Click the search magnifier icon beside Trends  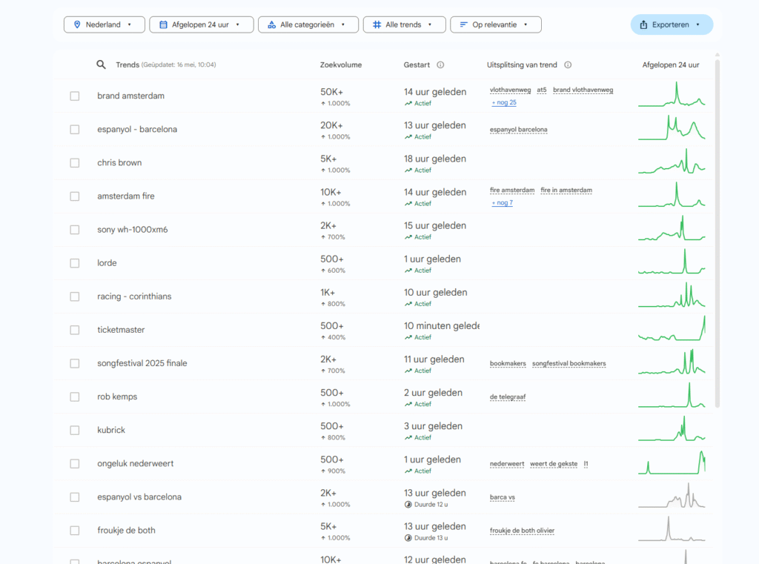tap(101, 64)
